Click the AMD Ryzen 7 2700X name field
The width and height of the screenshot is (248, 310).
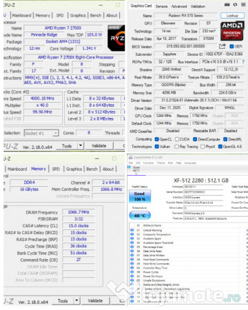pyautogui.click(x=63, y=28)
